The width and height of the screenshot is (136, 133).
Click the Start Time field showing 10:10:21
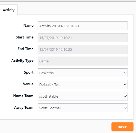click(x=82, y=38)
